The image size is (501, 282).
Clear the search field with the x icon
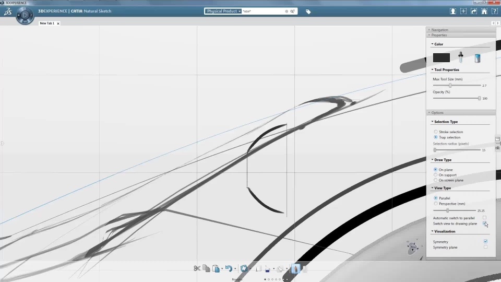(x=287, y=11)
